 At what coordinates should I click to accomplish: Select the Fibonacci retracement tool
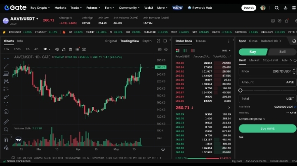6,74
